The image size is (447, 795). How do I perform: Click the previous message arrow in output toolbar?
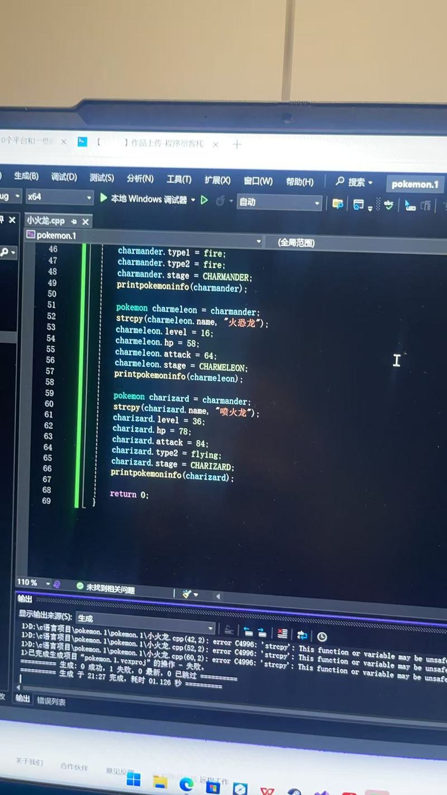[x=248, y=632]
